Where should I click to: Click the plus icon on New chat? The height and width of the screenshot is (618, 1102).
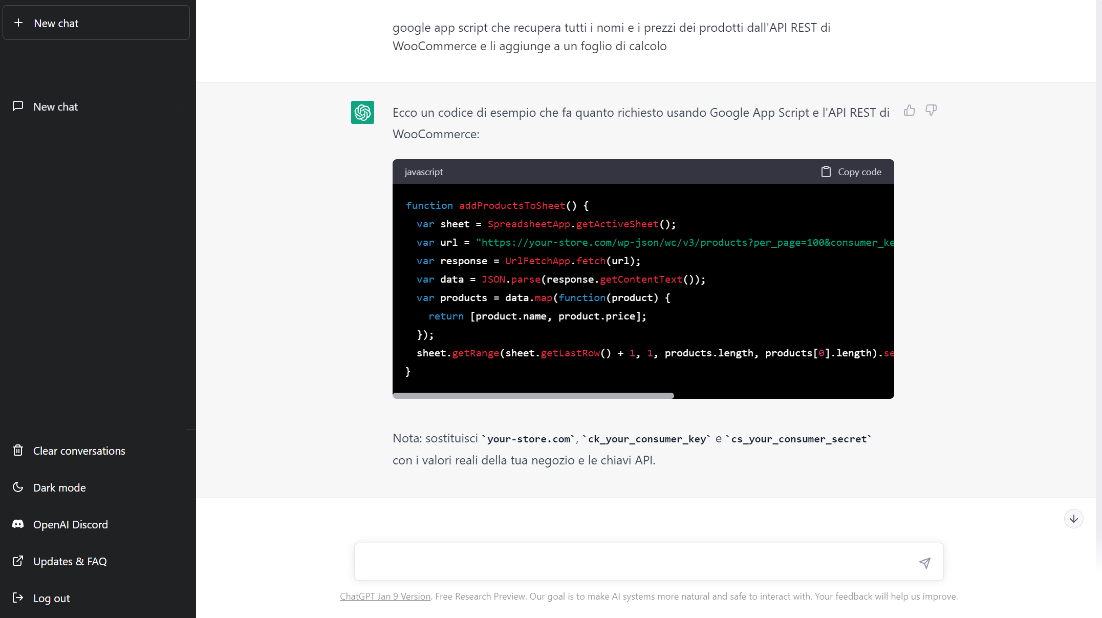tap(18, 23)
